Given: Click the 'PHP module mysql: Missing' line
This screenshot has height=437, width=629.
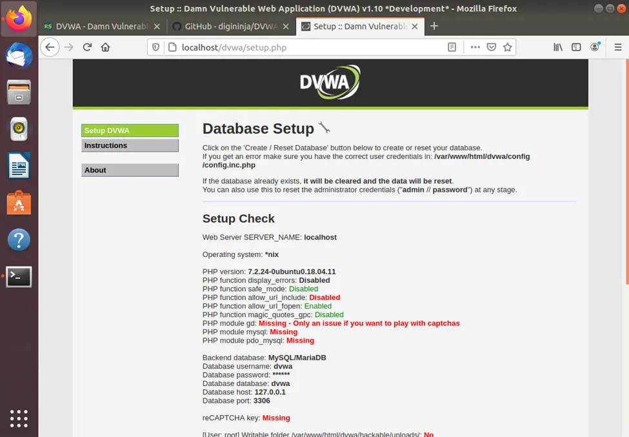Looking at the screenshot, I should 250,332.
